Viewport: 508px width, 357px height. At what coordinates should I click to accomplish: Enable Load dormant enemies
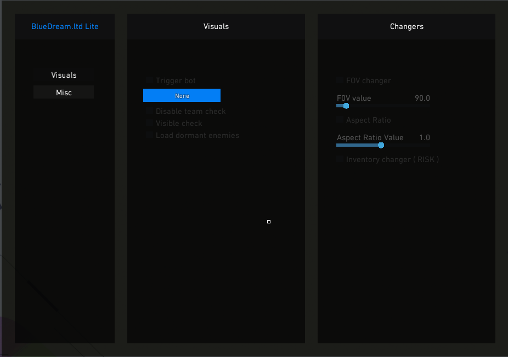149,135
